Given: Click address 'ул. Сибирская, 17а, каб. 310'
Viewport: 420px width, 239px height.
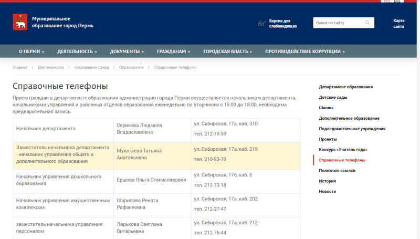Looking at the screenshot, I should [x=226, y=124].
